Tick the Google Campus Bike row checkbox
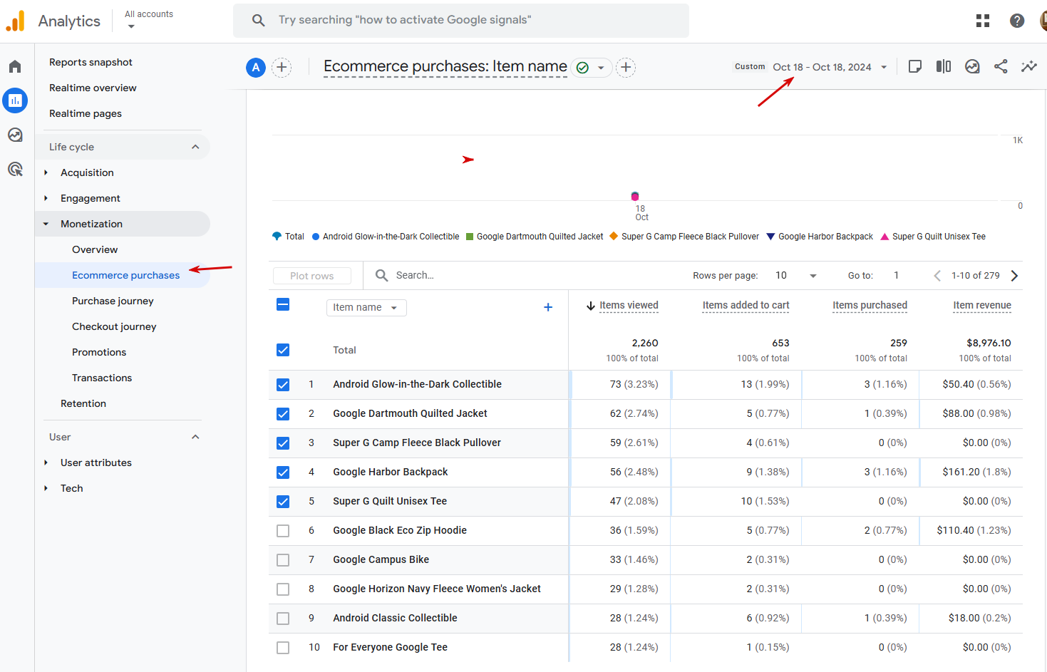The width and height of the screenshot is (1047, 672). pos(283,560)
